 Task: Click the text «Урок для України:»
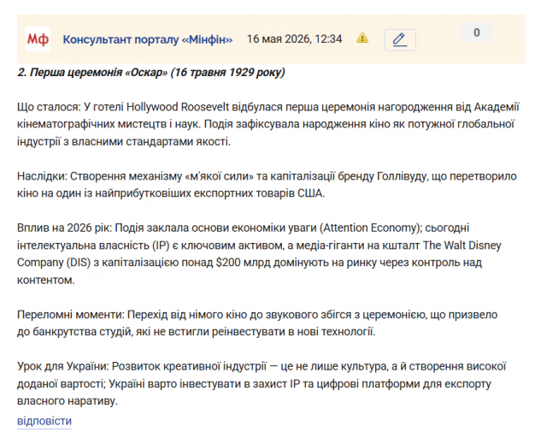coord(62,366)
